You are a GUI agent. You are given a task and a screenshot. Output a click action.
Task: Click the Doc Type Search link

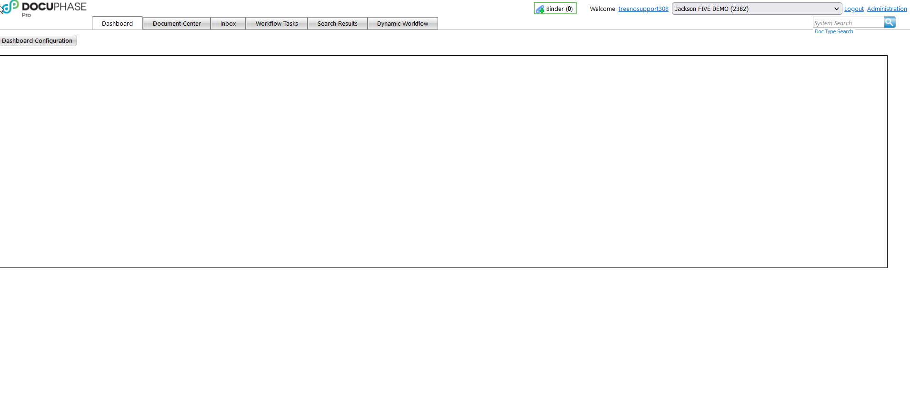tap(834, 31)
